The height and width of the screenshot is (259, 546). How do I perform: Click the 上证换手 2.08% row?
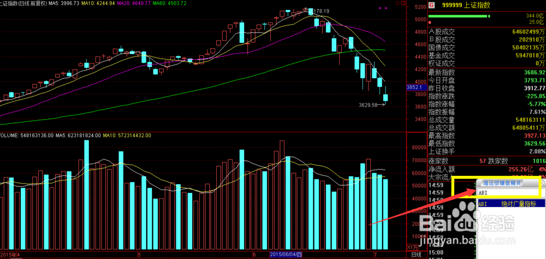pyautogui.click(x=487, y=152)
